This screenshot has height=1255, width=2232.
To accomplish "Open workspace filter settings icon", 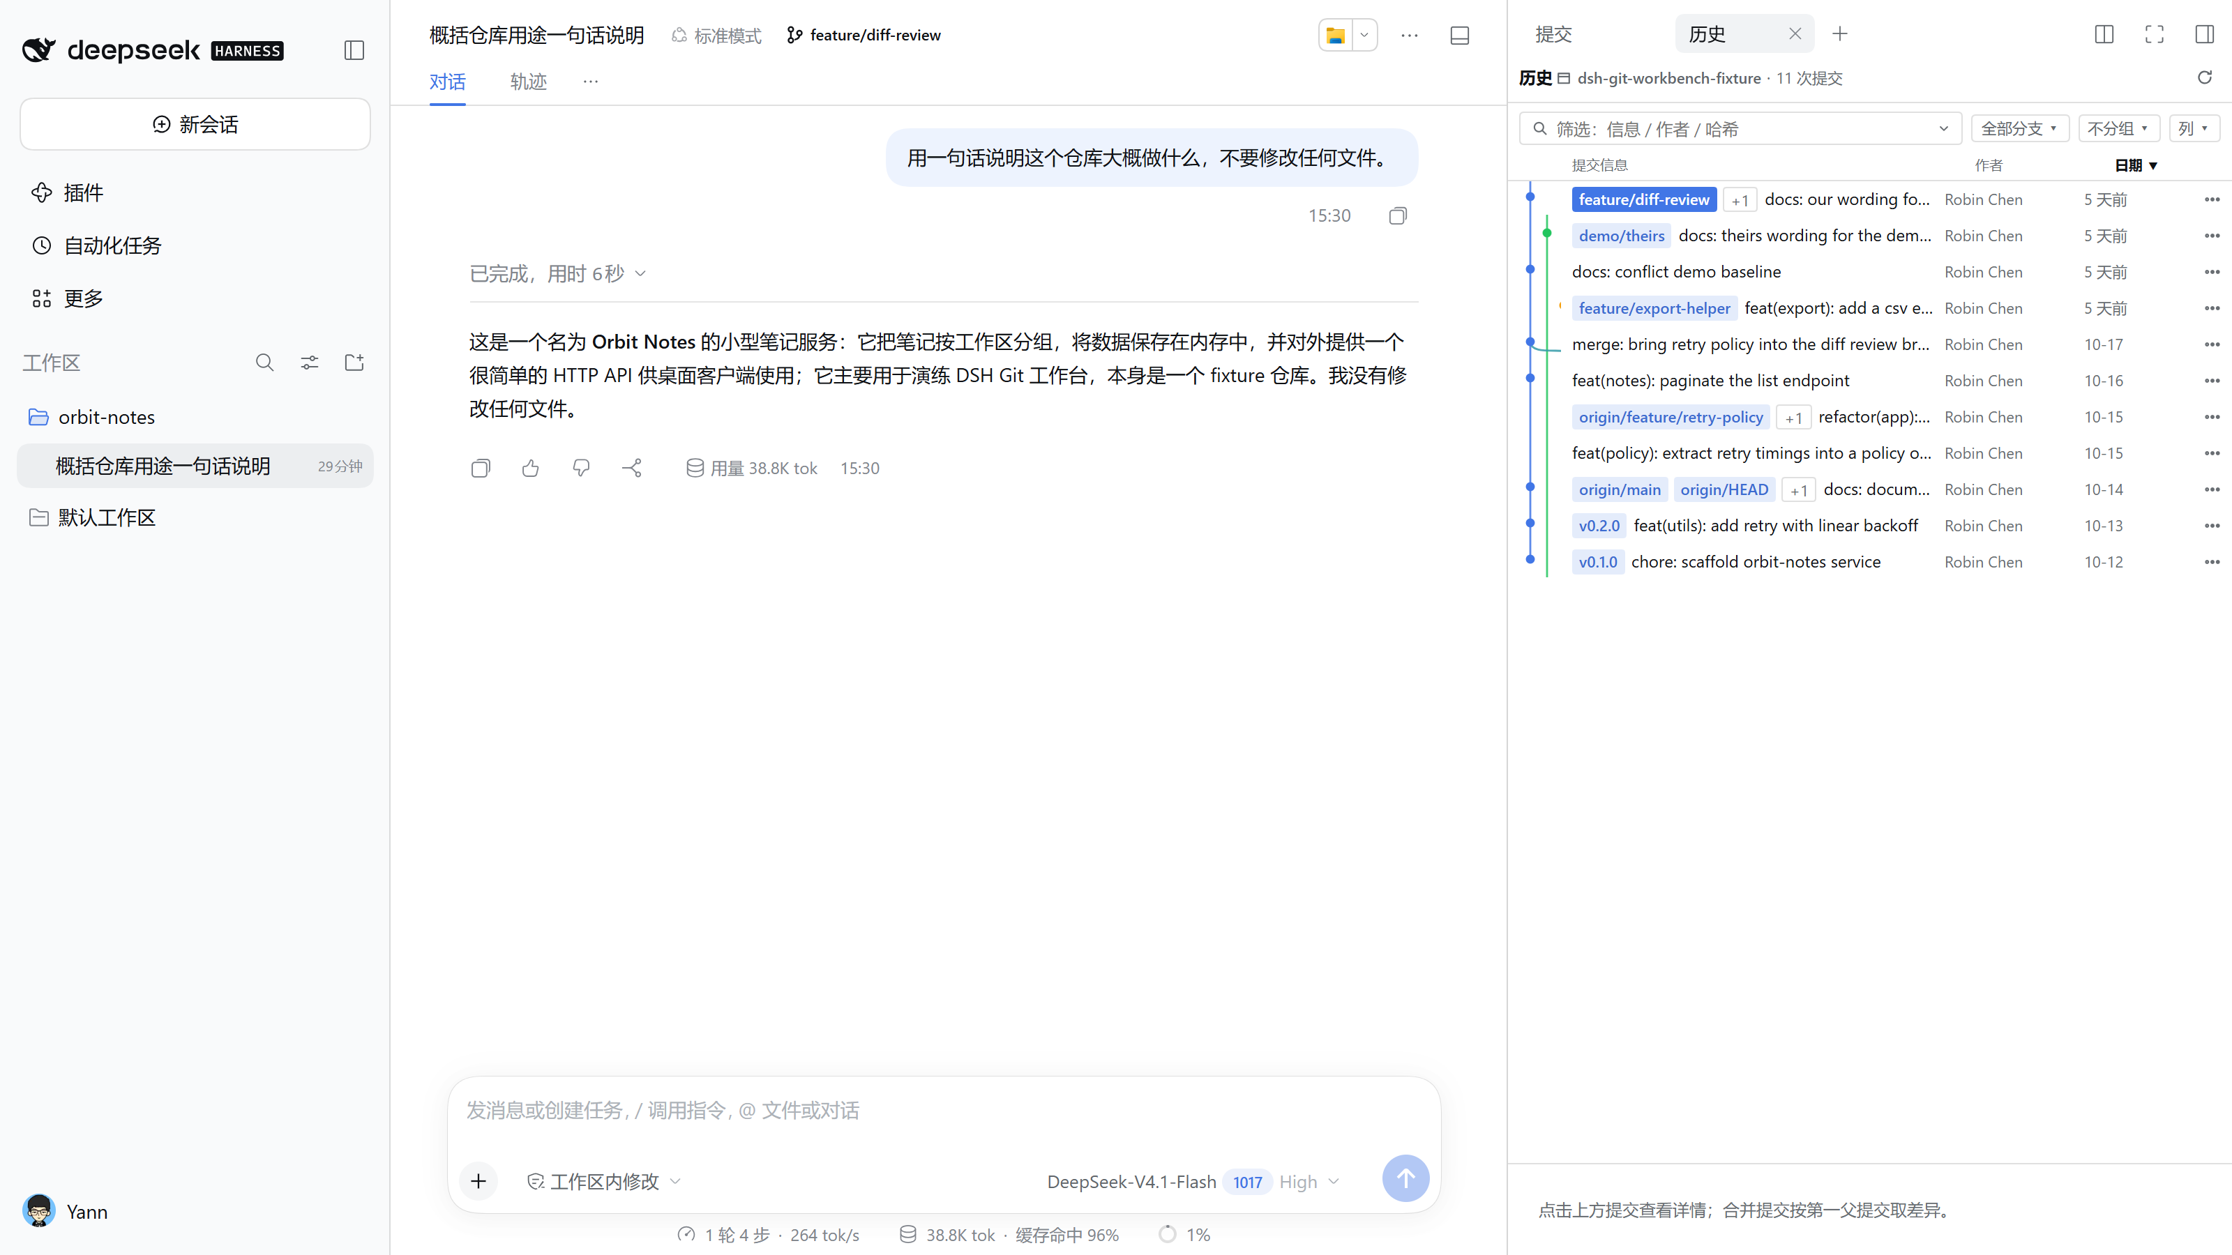I will point(309,362).
